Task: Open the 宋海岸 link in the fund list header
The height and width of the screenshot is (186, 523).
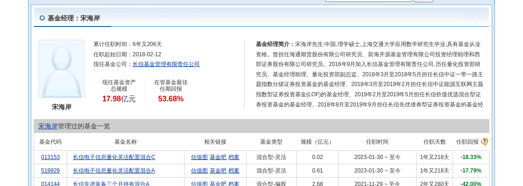Action: click(x=48, y=126)
